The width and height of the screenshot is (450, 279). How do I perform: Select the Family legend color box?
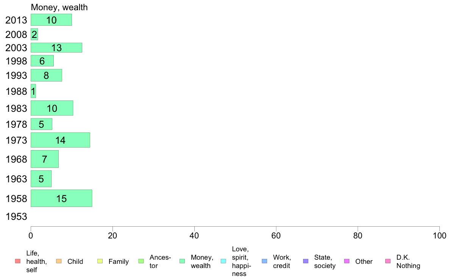(100, 261)
